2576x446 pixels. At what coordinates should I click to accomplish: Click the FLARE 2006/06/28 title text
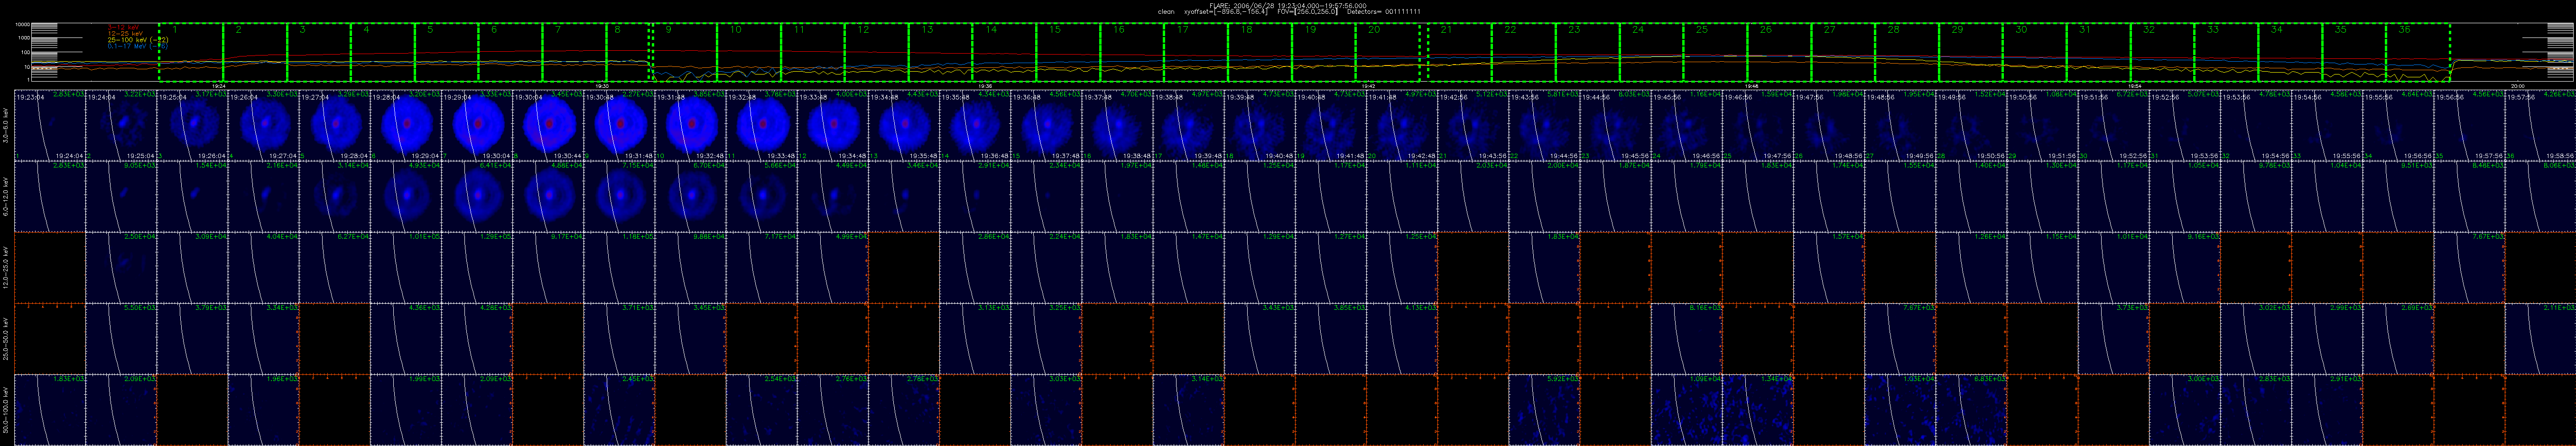tap(1288, 5)
